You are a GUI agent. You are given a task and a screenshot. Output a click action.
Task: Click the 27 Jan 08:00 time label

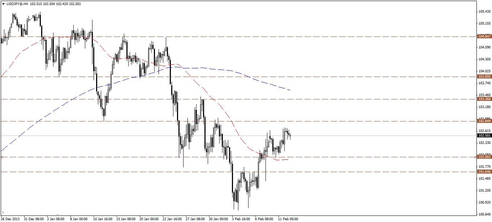pos(196,219)
